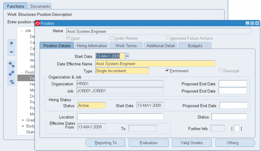Image resolution: width=261 pixels, height=151 pixels.
Task: Maximize the Position window
Action: pos(252,23)
